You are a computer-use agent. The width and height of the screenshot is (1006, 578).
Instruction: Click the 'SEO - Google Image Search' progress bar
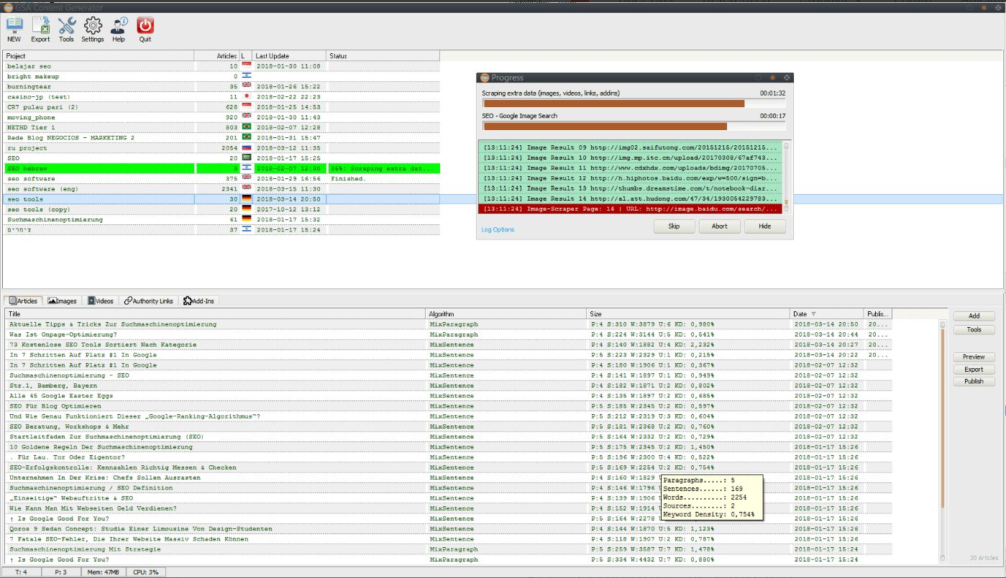tap(634, 127)
